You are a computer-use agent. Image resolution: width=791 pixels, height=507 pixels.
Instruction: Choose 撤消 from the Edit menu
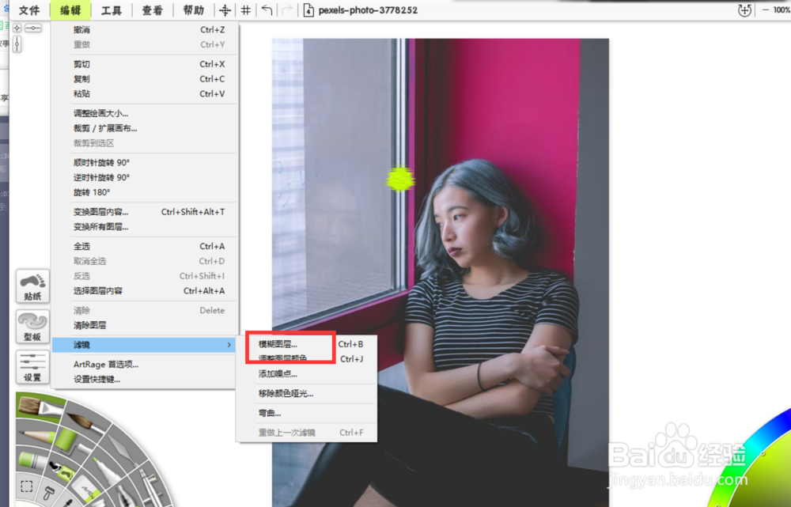(x=144, y=30)
